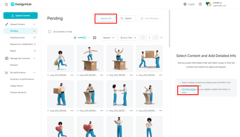The width and height of the screenshot is (240, 137).
Task: Collapse the My performance section
Action: 34,73
